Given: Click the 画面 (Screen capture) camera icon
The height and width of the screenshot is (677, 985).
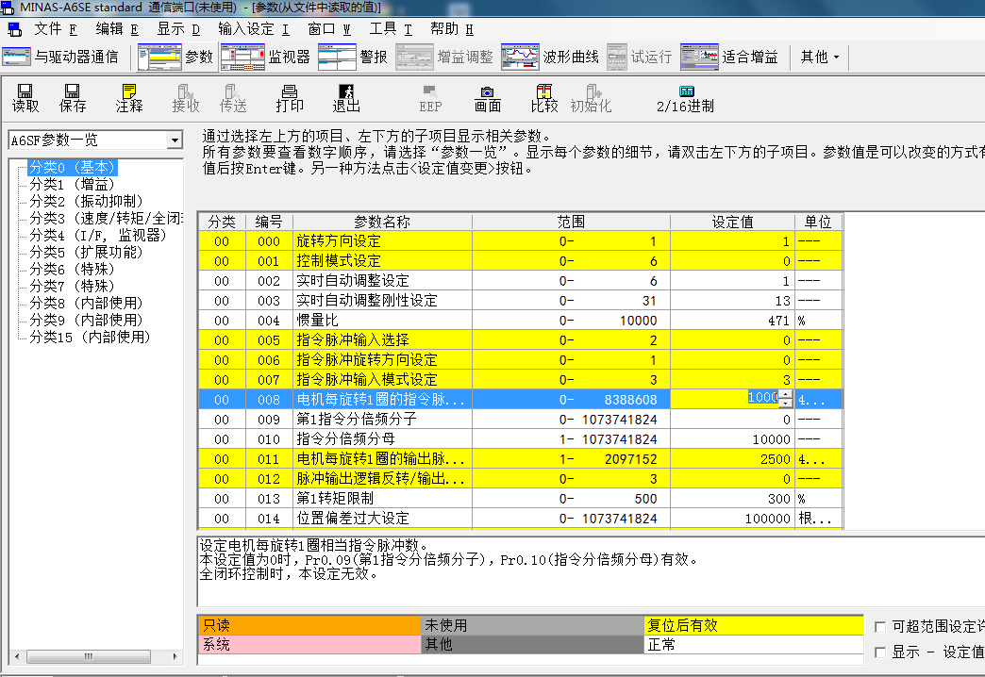Looking at the screenshot, I should (x=487, y=97).
